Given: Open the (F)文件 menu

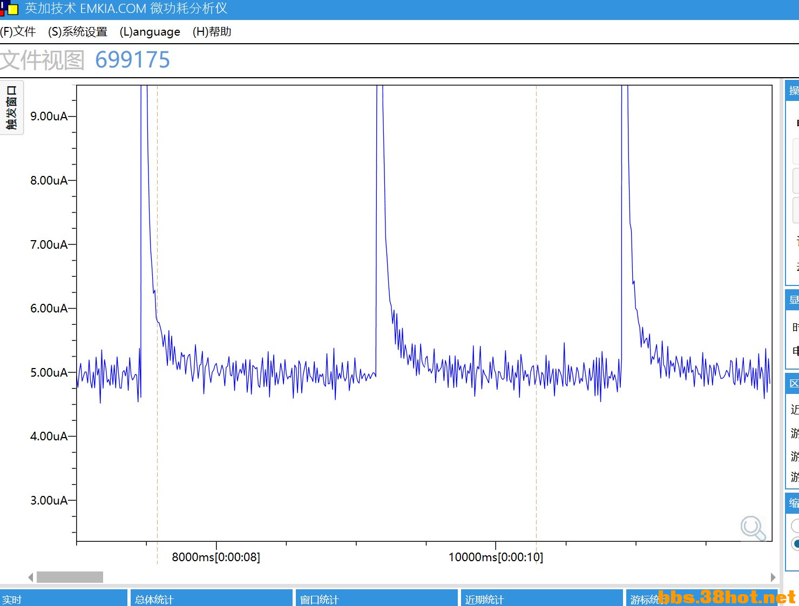Looking at the screenshot, I should pyautogui.click(x=18, y=32).
